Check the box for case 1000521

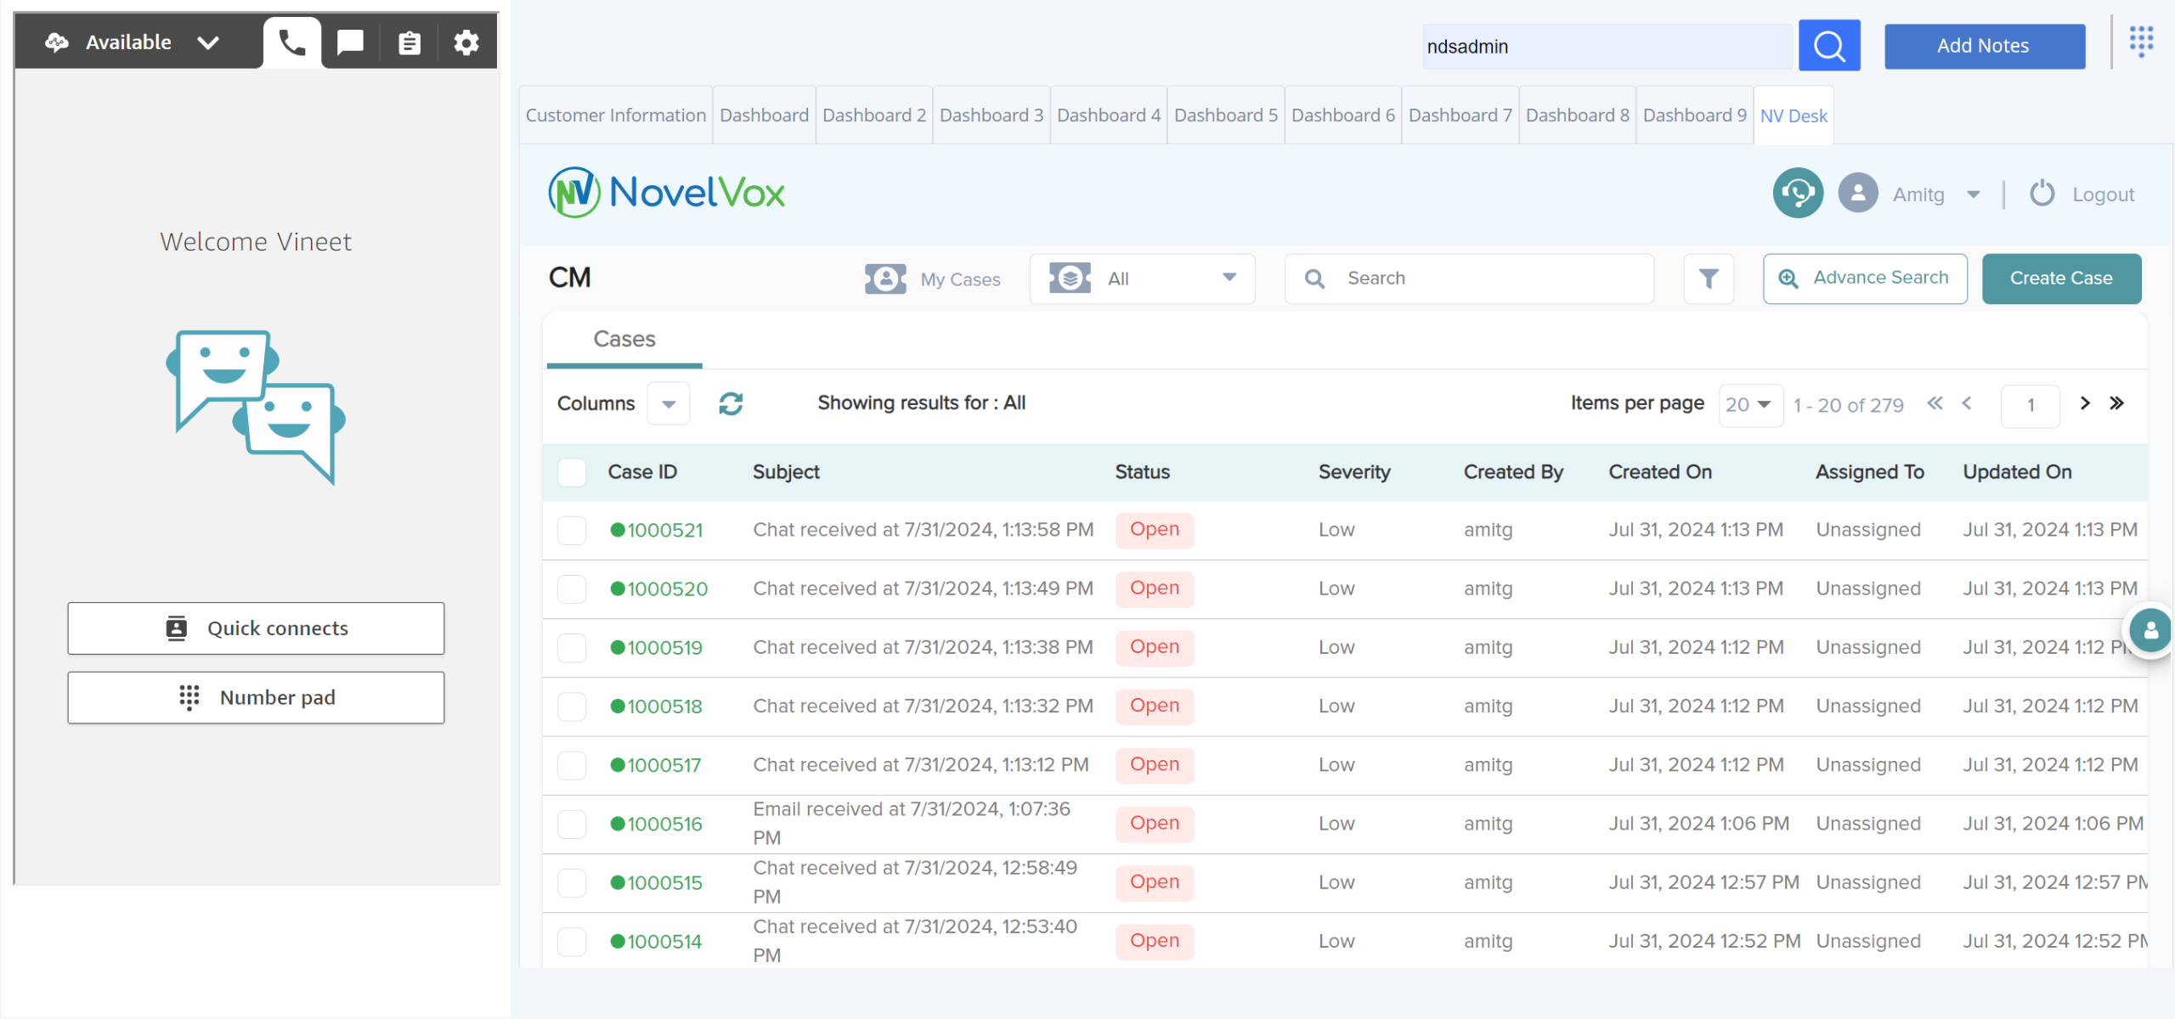coord(572,530)
